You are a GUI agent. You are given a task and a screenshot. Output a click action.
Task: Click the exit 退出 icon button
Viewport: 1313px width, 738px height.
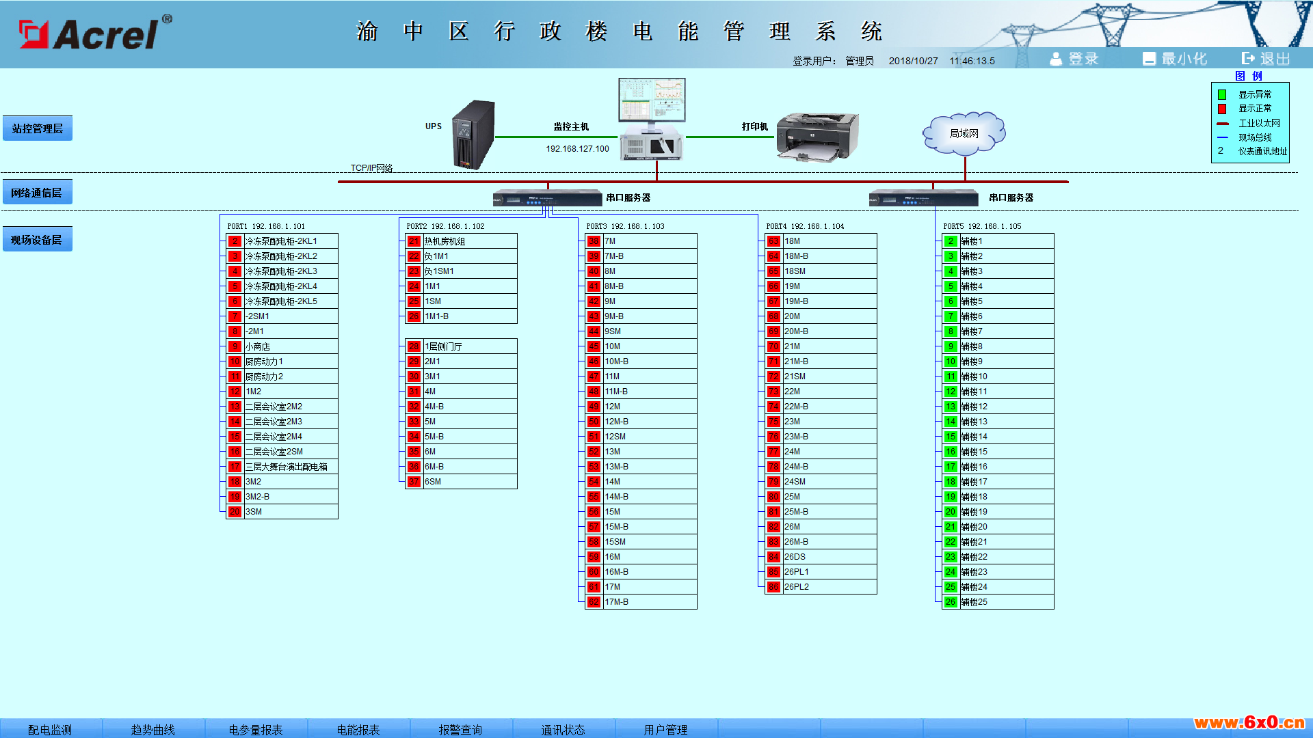pos(1266,59)
